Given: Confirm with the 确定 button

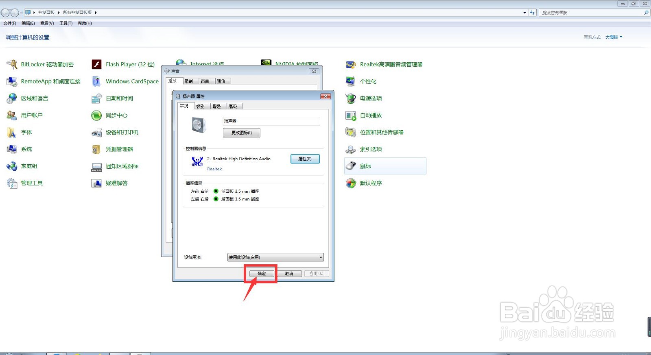Looking at the screenshot, I should pyautogui.click(x=262, y=274).
